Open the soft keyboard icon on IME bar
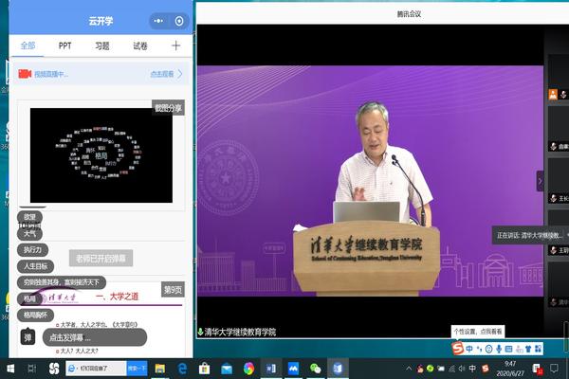The height and width of the screenshot is (379, 569). (x=508, y=349)
